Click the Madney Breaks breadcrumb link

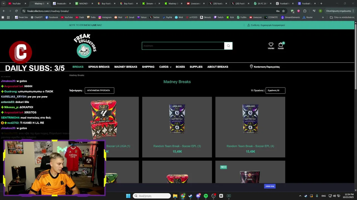(x=77, y=75)
